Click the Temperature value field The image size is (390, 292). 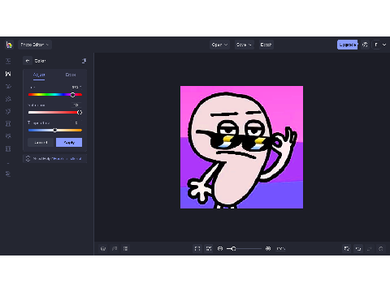click(x=76, y=122)
